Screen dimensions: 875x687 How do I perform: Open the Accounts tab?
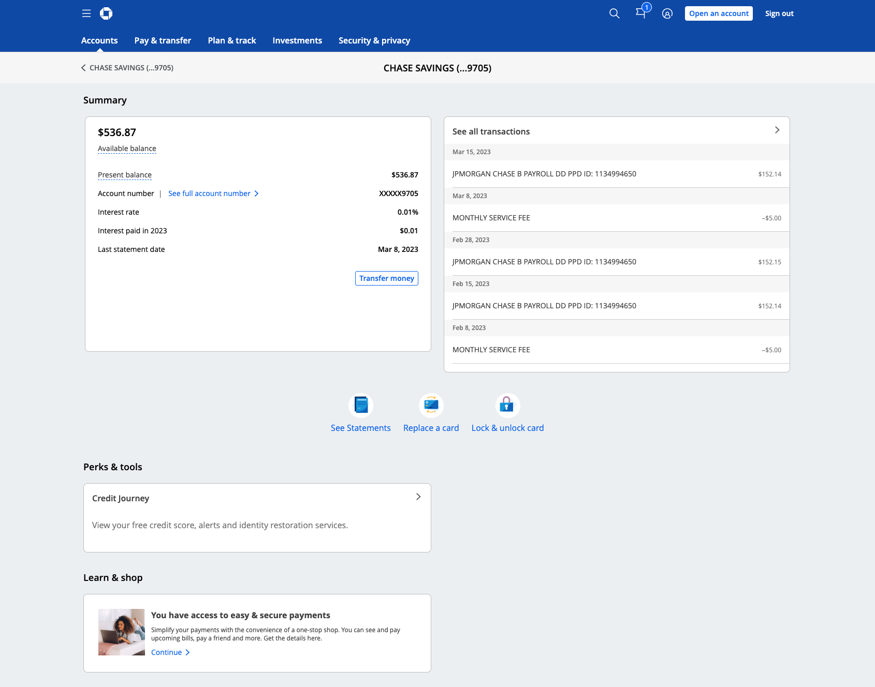pyautogui.click(x=99, y=40)
